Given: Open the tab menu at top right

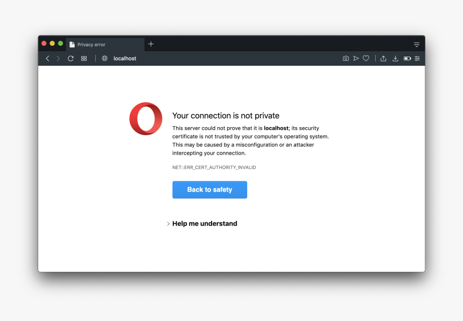Looking at the screenshot, I should [x=417, y=44].
